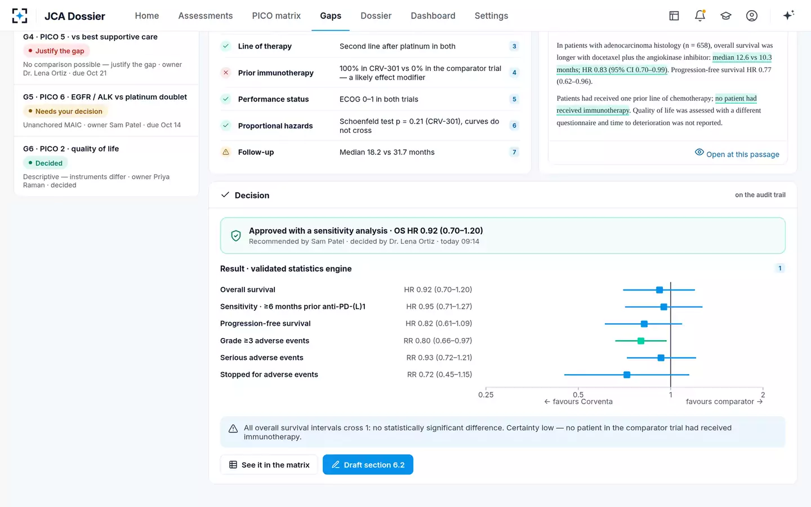Go to the Home tab
Viewport: 811px width, 507px height.
(147, 16)
